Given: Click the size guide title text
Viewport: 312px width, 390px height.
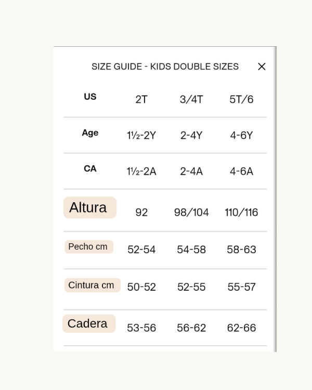Looking at the screenshot, I should tap(165, 67).
